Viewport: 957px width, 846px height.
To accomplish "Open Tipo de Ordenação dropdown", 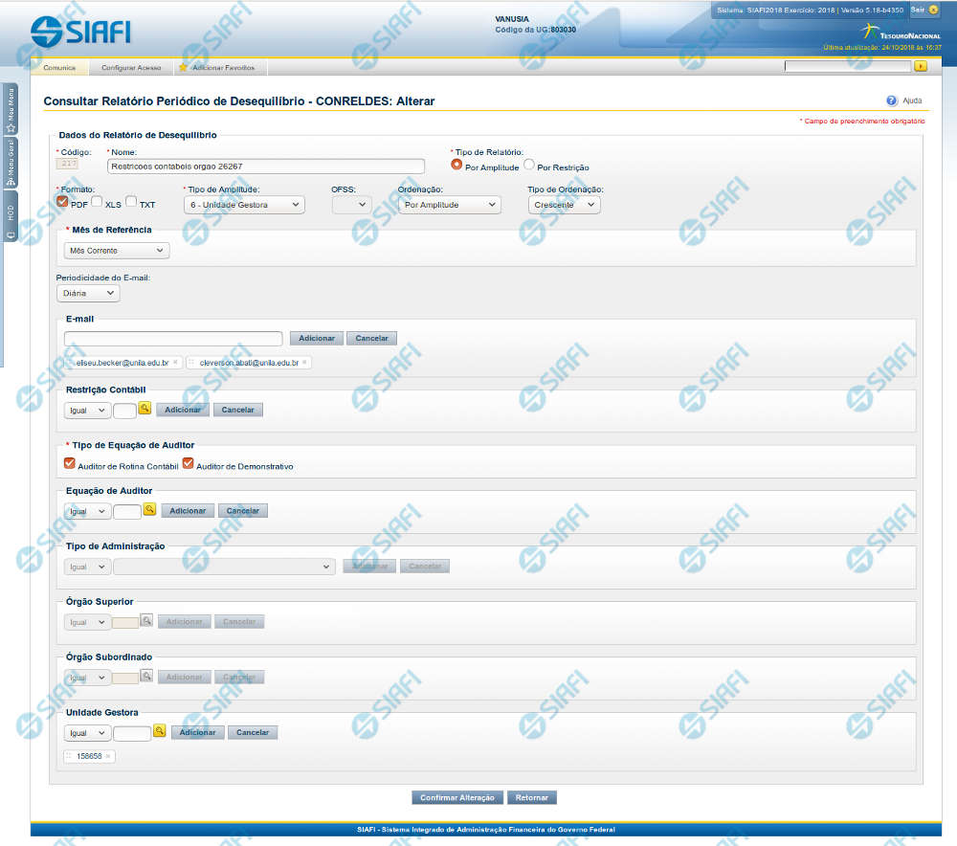I will click(564, 205).
